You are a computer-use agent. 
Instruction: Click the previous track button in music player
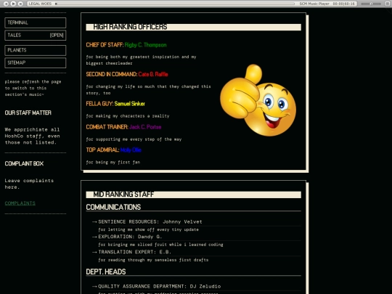coord(7,4)
